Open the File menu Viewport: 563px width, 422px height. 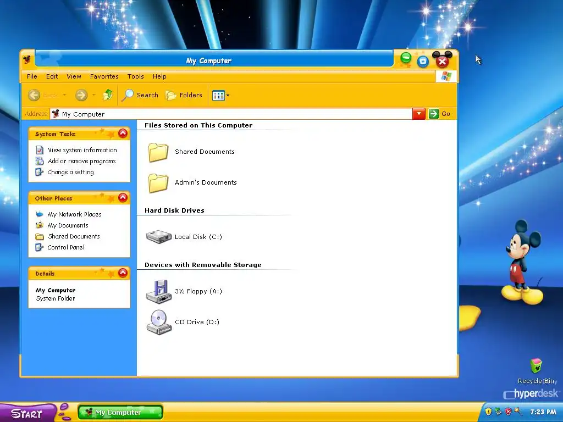32,76
